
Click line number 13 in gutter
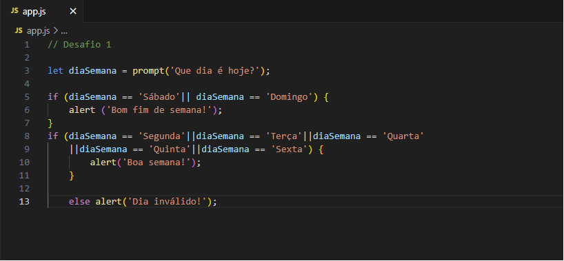click(24, 201)
